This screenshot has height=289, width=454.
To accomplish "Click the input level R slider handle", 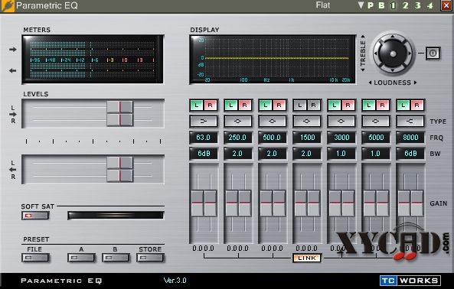I will pyautogui.click(x=120, y=119).
